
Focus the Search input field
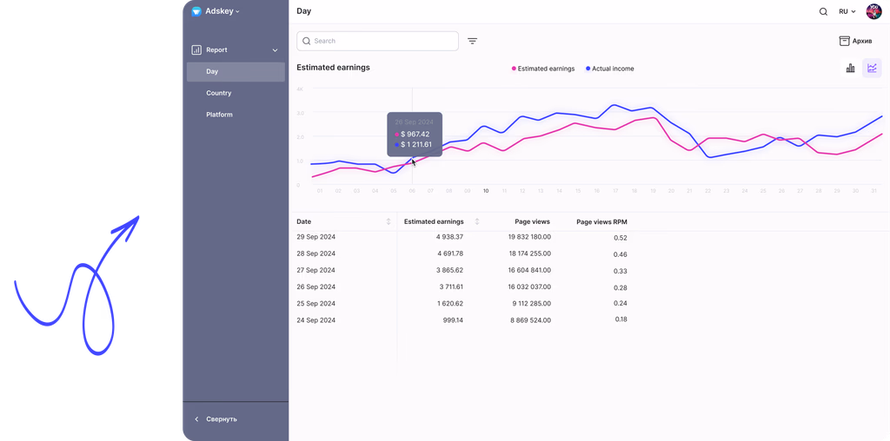coord(377,41)
